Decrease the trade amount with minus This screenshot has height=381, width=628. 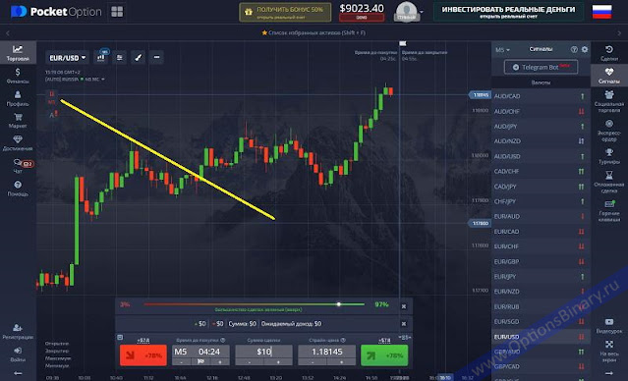click(x=249, y=361)
